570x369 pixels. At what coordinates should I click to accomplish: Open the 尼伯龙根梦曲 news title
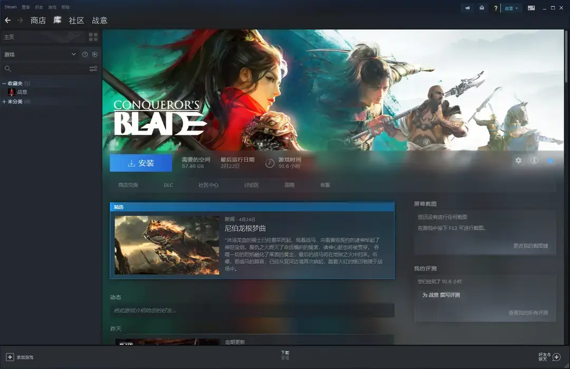[x=245, y=228]
